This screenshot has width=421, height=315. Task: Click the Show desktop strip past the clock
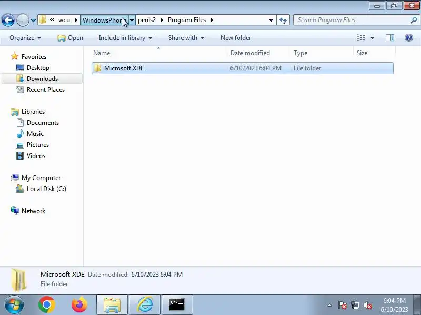417,305
